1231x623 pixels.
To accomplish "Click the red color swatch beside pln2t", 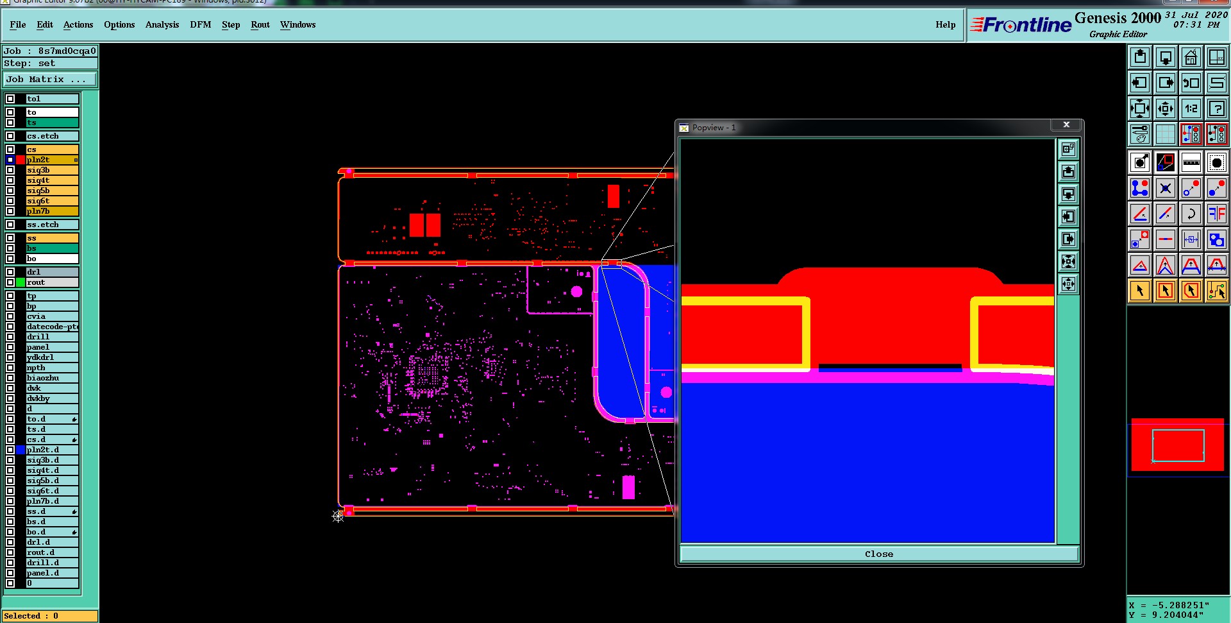I will pyautogui.click(x=21, y=160).
